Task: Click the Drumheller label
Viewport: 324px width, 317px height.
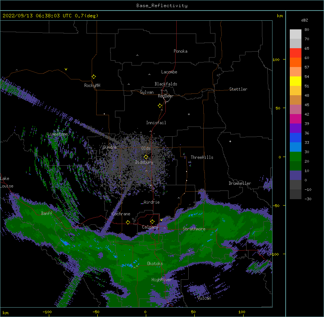Action: pos(240,183)
